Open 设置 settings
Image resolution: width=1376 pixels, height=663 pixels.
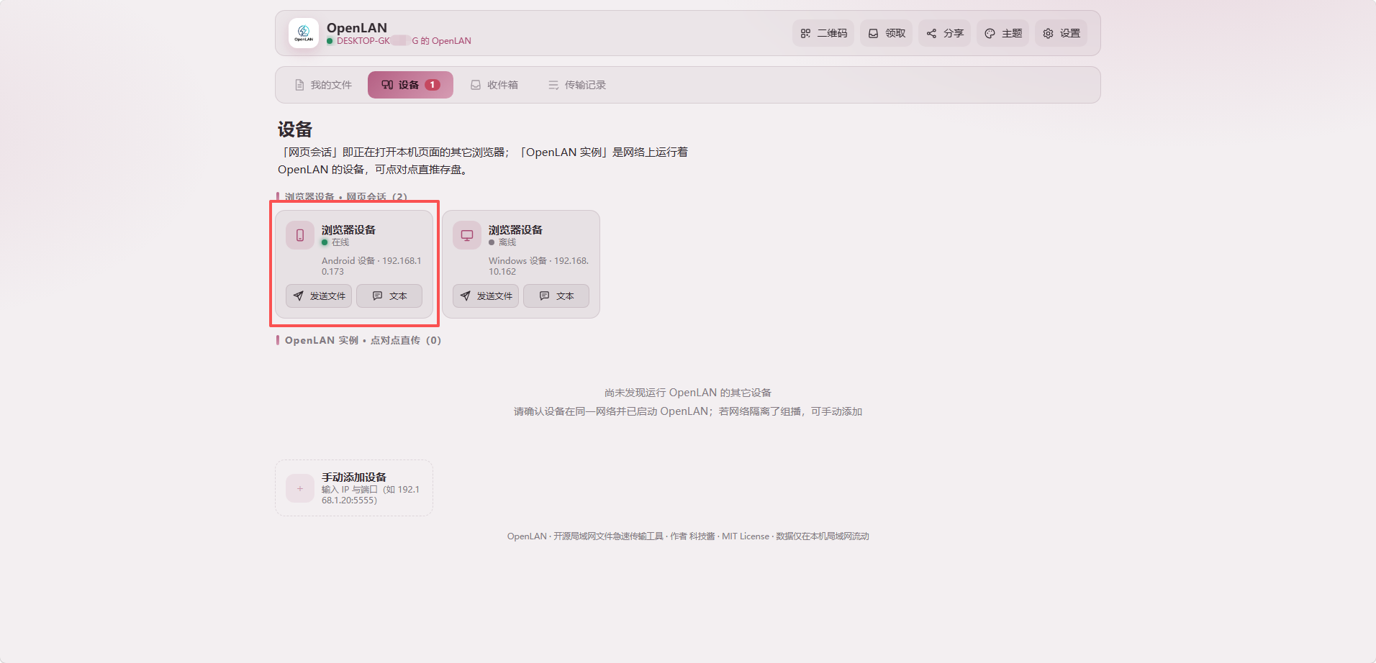1062,33
